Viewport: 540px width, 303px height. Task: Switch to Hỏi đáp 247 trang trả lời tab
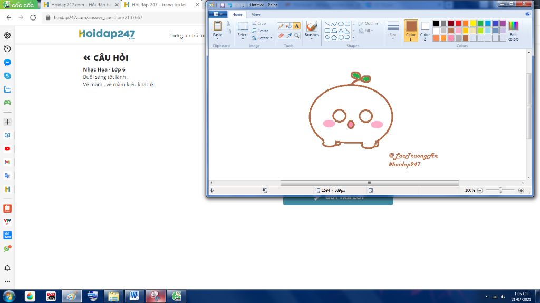[161, 5]
